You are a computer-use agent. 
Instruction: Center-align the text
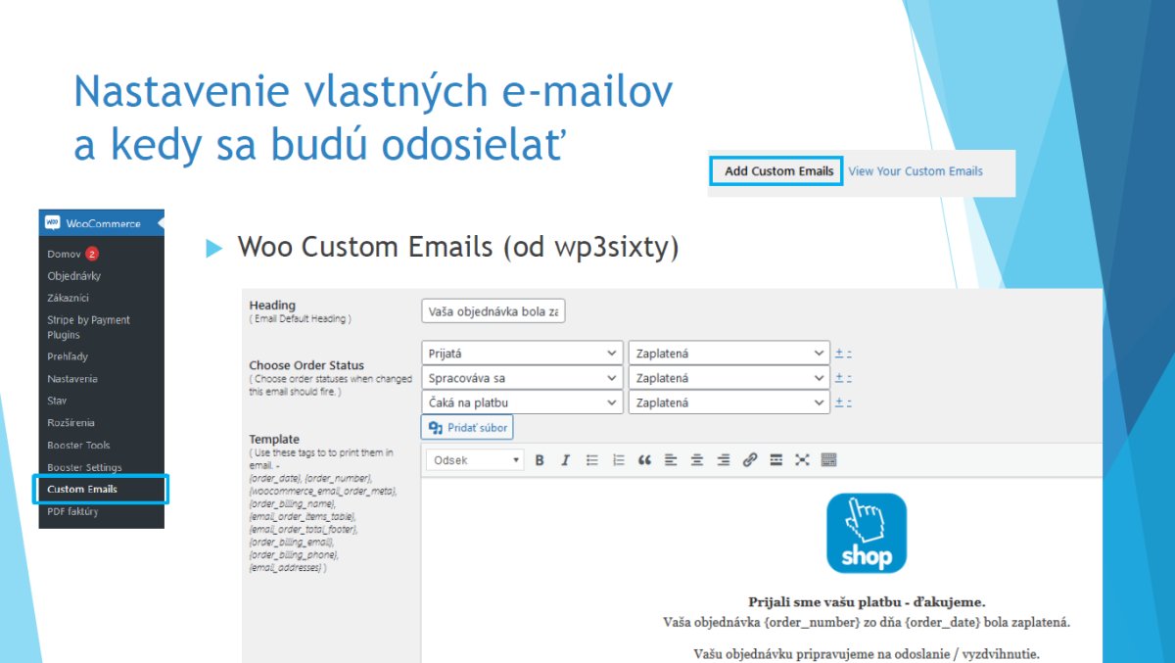point(697,459)
